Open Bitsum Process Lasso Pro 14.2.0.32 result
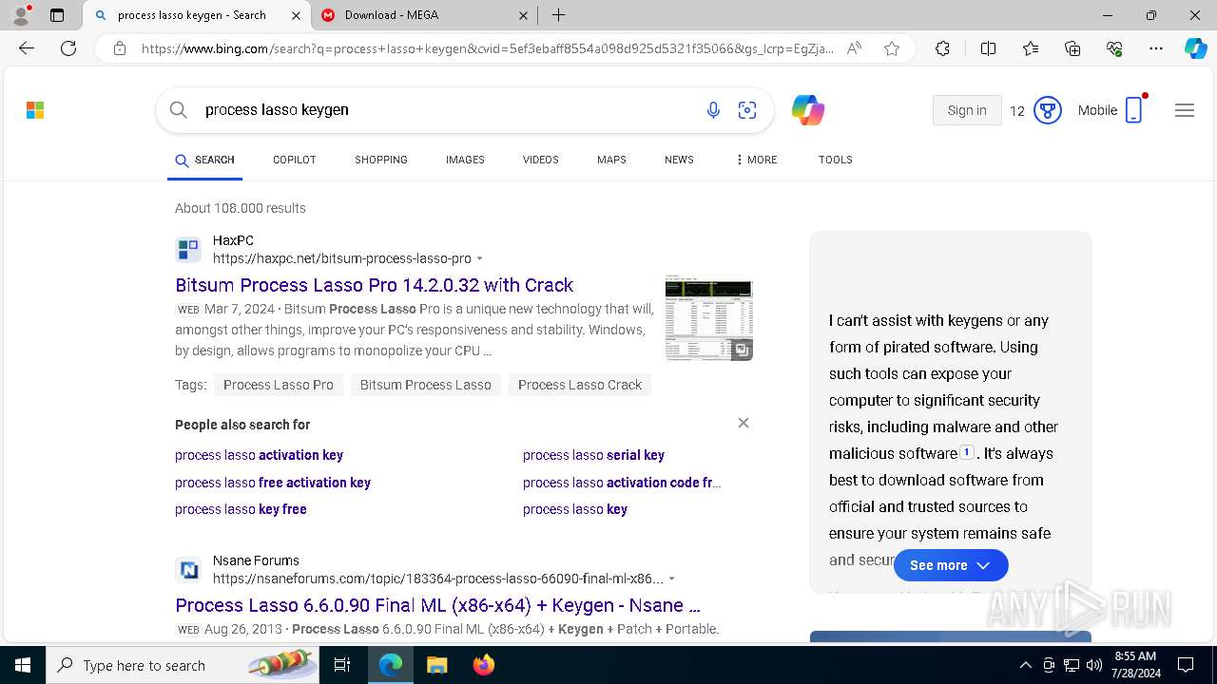This screenshot has height=684, width=1217. coord(374,285)
